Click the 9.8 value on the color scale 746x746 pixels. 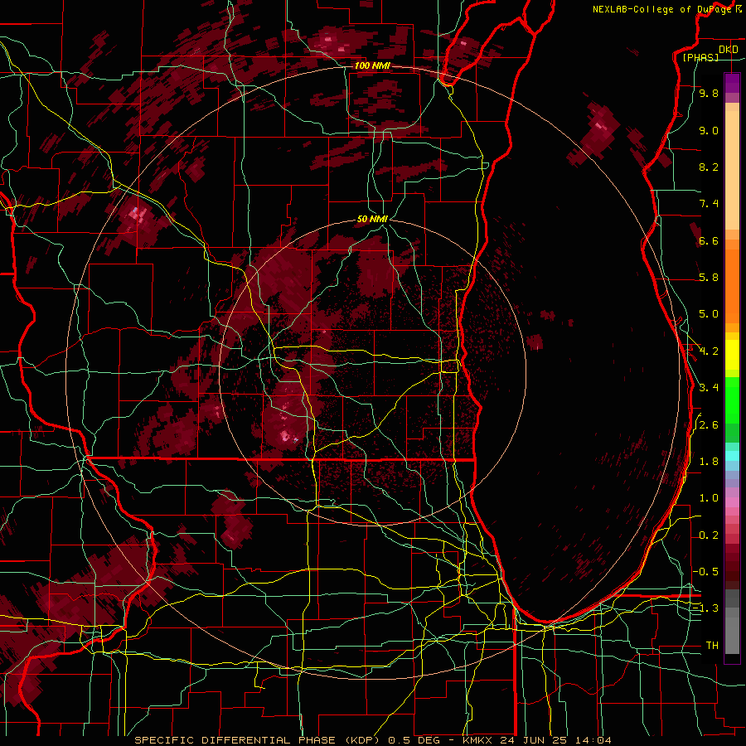(709, 93)
